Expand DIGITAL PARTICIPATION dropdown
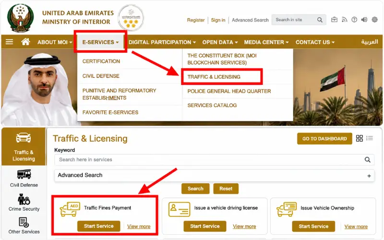The height and width of the screenshot is (240, 384). click(x=162, y=42)
